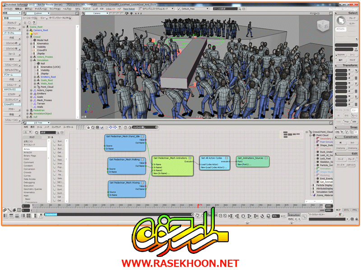The height and width of the screenshot is (270, 361).
Task: Collapse the Simulation tree node in Explorer
Action: 31,60
